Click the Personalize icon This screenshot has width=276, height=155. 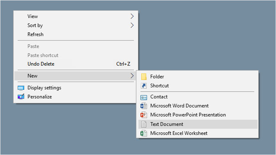[x=21, y=97]
